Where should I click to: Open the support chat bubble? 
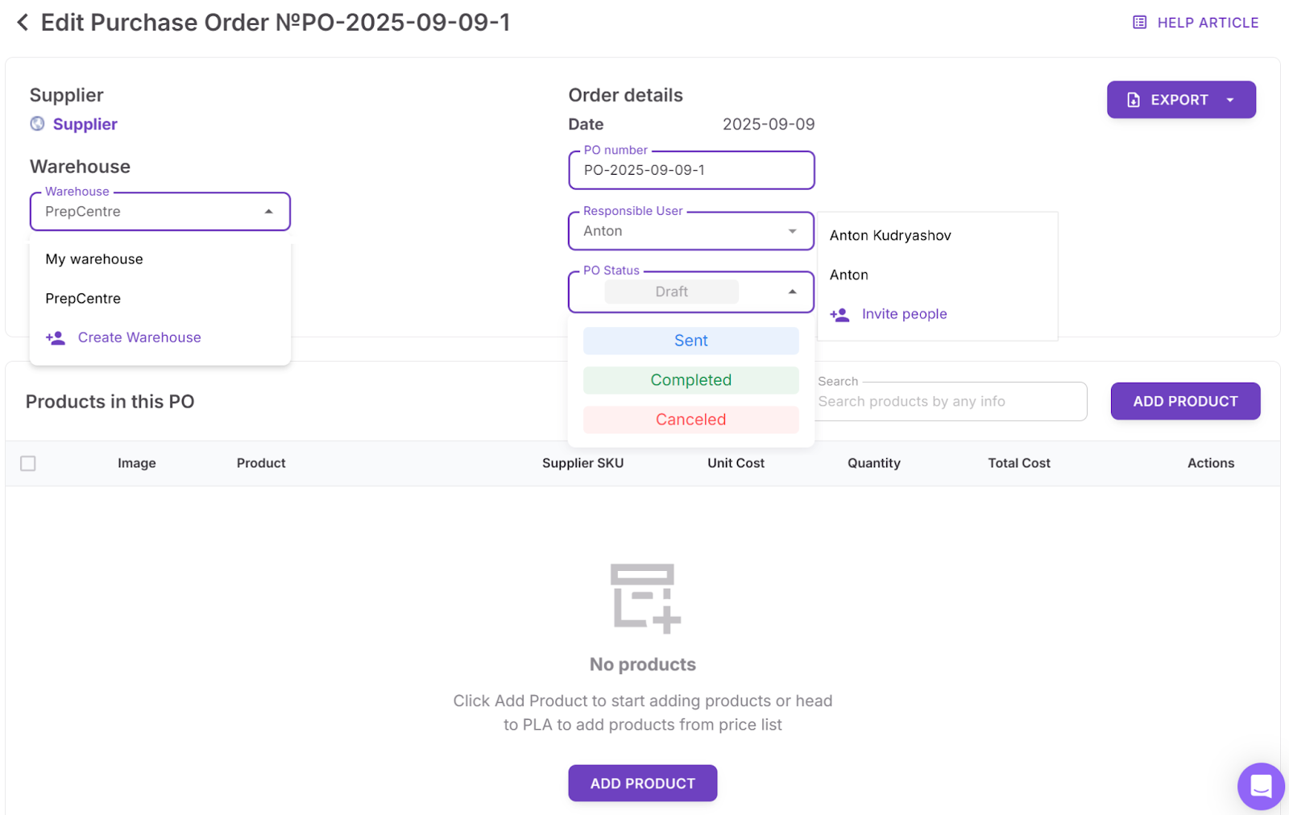pos(1259,786)
